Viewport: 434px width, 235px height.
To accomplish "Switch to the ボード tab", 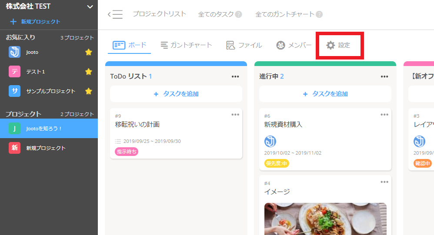I will pyautogui.click(x=130, y=45).
